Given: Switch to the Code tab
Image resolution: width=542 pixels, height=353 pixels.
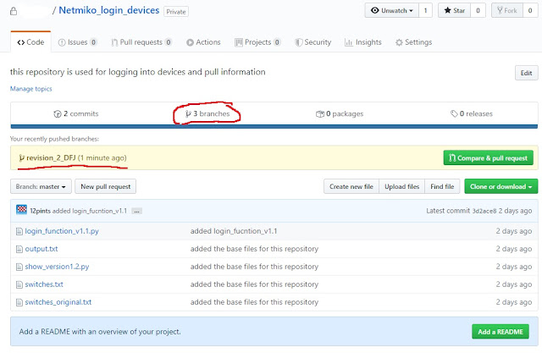Looking at the screenshot, I should point(30,42).
